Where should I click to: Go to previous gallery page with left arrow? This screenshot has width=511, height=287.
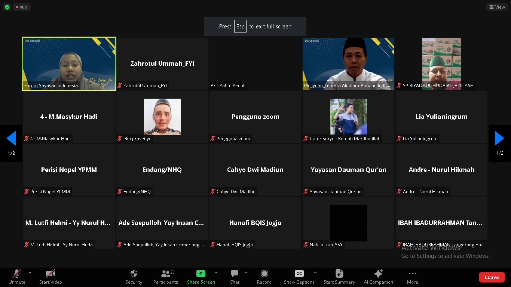point(11,139)
